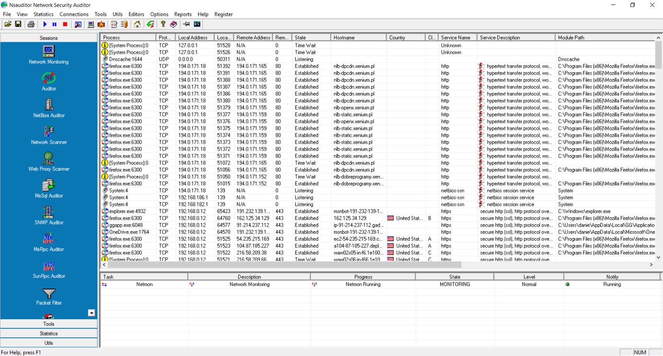This screenshot has height=356, width=663.
Task: Start monitoring with the blue play button
Action: 45,24
